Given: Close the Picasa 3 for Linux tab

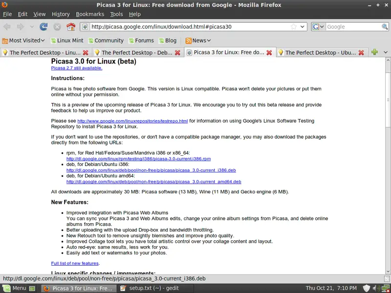Looking at the screenshot, I should (x=269, y=53).
